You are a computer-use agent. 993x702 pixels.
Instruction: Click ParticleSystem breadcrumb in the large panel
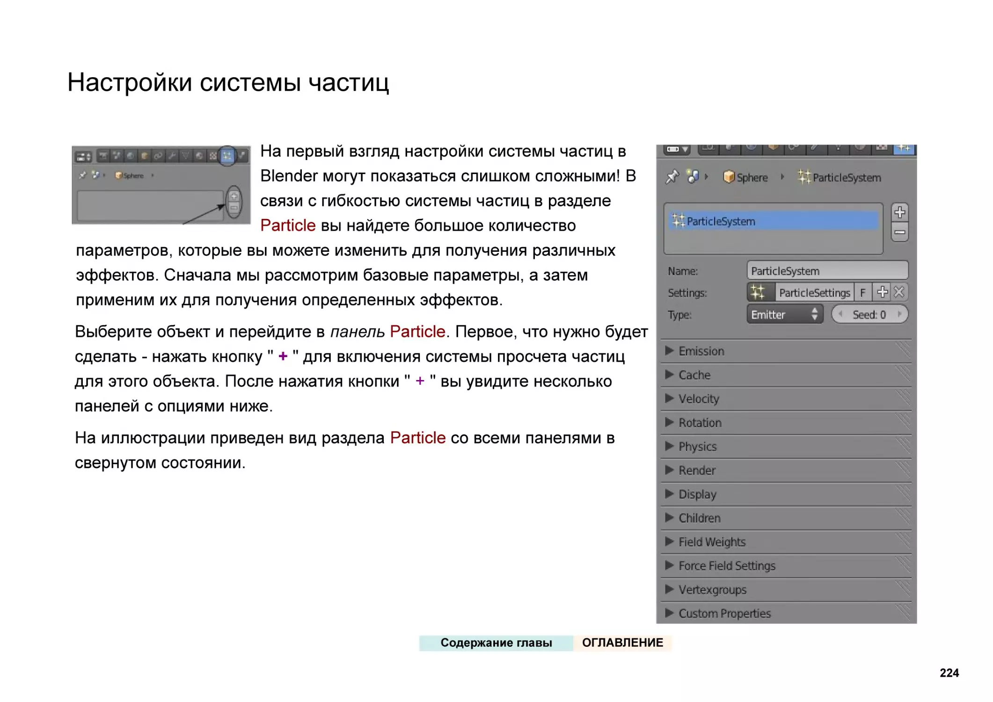click(x=840, y=177)
